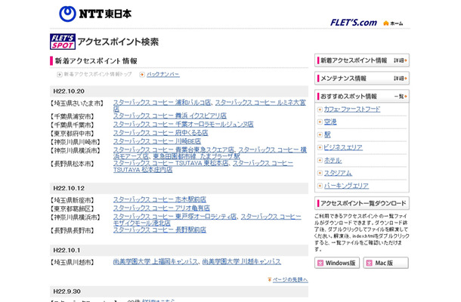The width and height of the screenshot is (461, 302).
Task: Click the H22.9.30 date heading
Action: [x=67, y=291]
